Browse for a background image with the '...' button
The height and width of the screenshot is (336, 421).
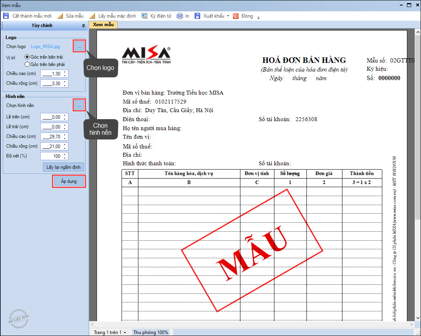[79, 105]
